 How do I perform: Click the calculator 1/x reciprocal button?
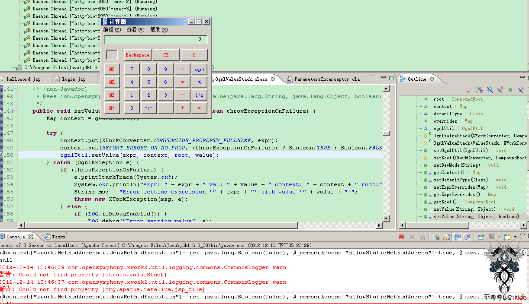pyautogui.click(x=199, y=95)
